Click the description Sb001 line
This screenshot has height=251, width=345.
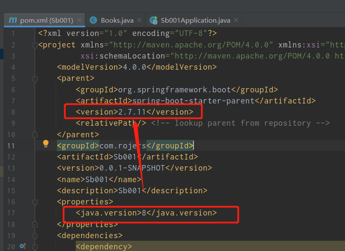[132, 191]
